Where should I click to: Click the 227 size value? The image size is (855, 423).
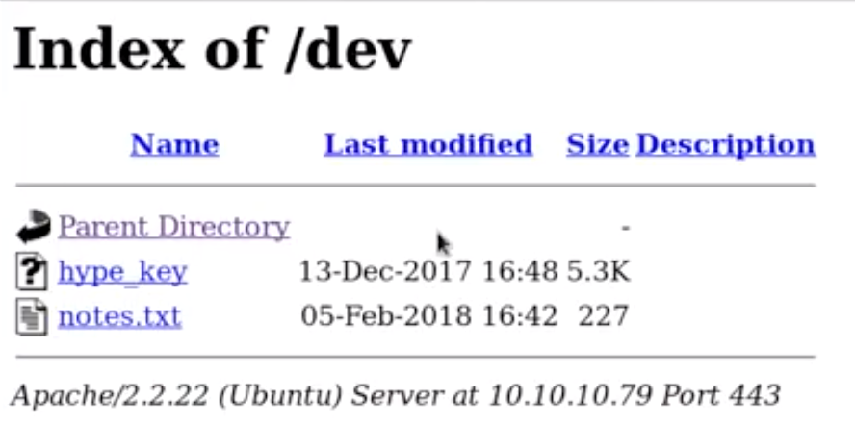[604, 315]
